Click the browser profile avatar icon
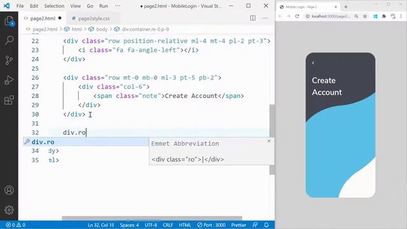Screen dimensions: 407x229 (x=393, y=17)
